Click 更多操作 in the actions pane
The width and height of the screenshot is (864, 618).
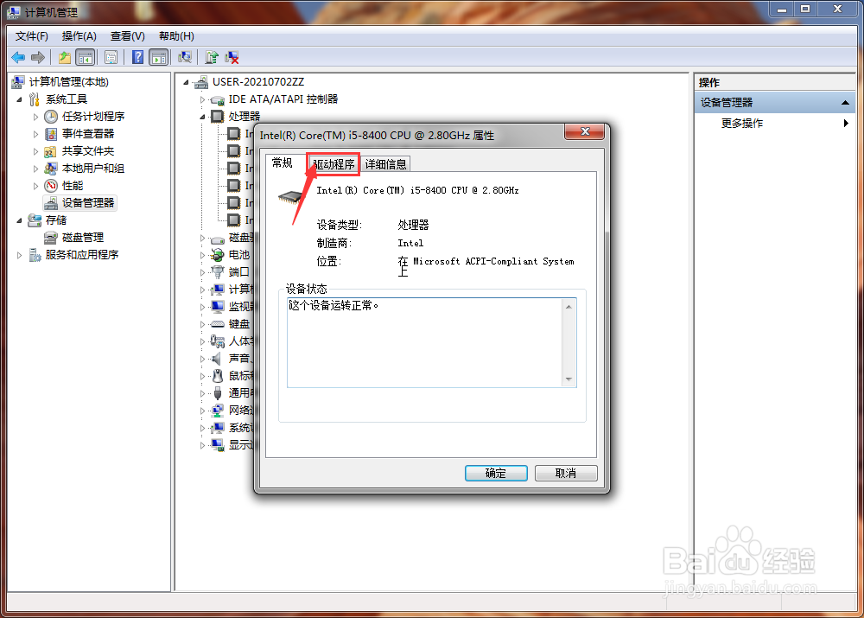[741, 123]
